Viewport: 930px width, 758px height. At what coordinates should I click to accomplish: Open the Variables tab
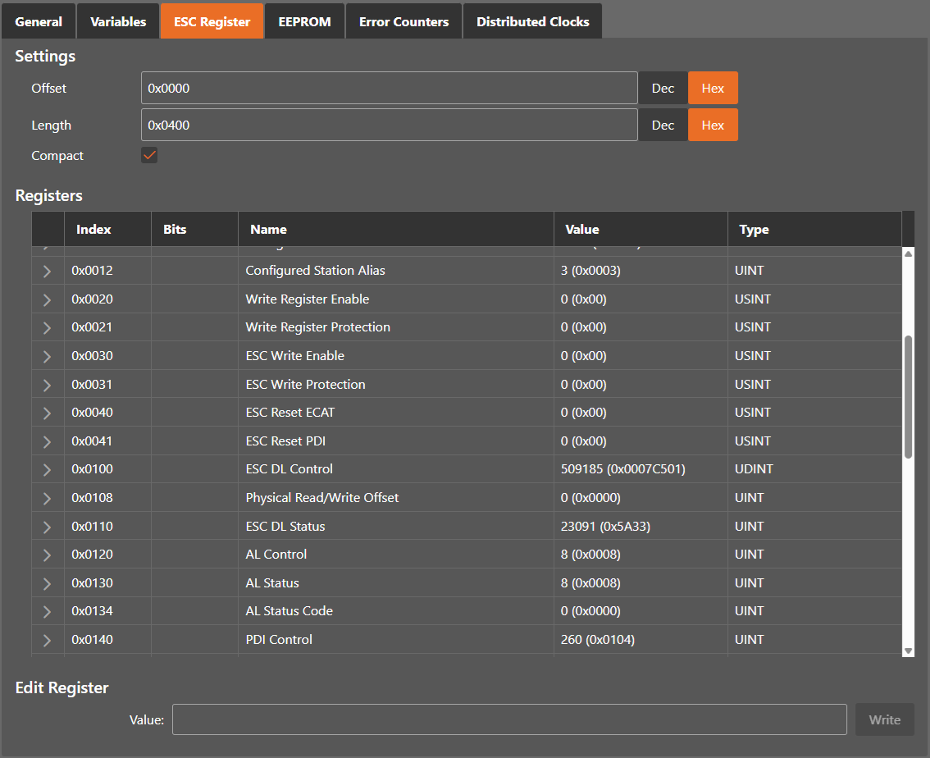(118, 21)
